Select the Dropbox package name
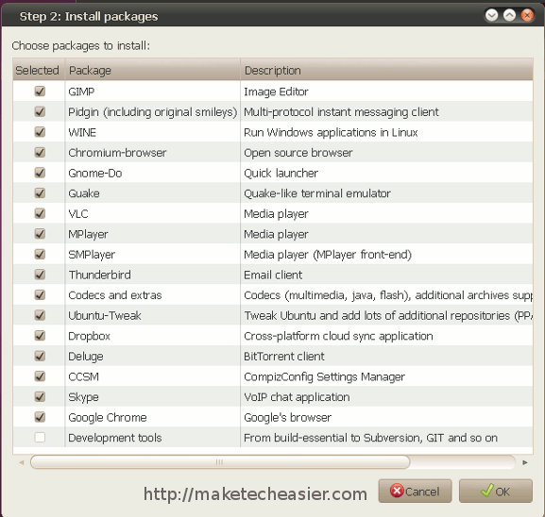Viewport: 545px width, 517px height. tap(90, 336)
